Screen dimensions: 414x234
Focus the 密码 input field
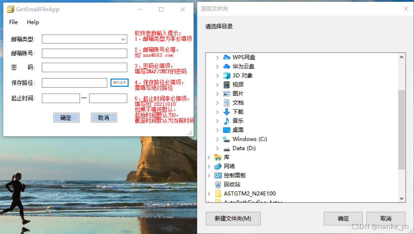coord(85,67)
